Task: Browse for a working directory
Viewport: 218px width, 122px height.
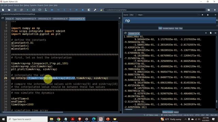Action: (x=209, y=10)
